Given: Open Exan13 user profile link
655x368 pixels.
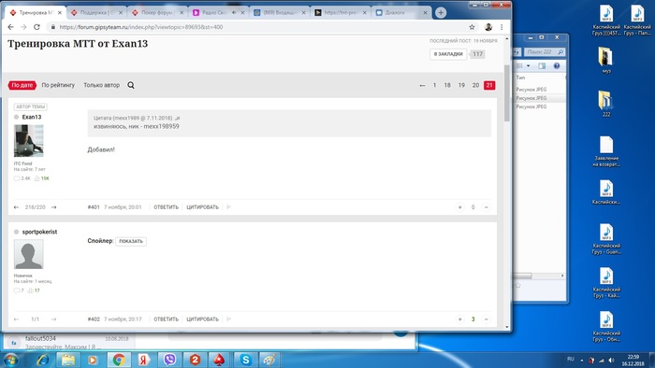Looking at the screenshot, I should pos(32,117).
